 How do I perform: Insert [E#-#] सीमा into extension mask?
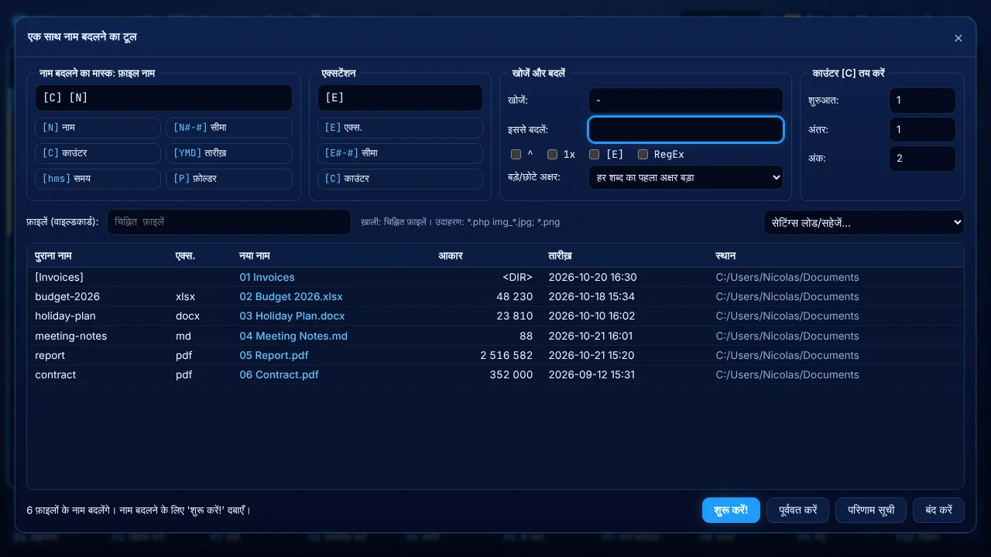point(400,153)
